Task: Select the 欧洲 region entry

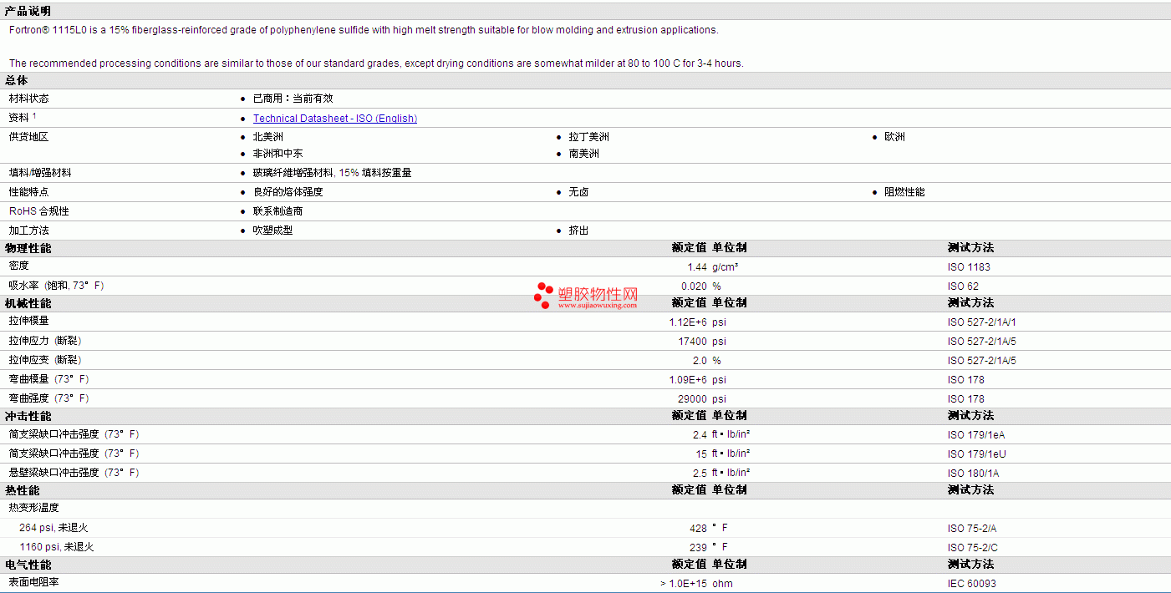Action: (x=894, y=137)
